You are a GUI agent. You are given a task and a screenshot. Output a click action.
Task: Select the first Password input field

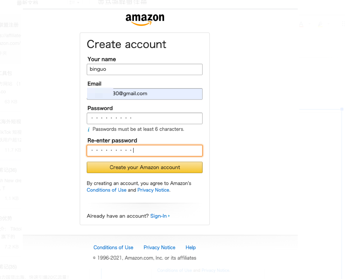click(144, 118)
